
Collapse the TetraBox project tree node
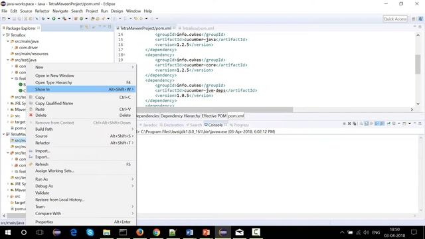(4, 35)
